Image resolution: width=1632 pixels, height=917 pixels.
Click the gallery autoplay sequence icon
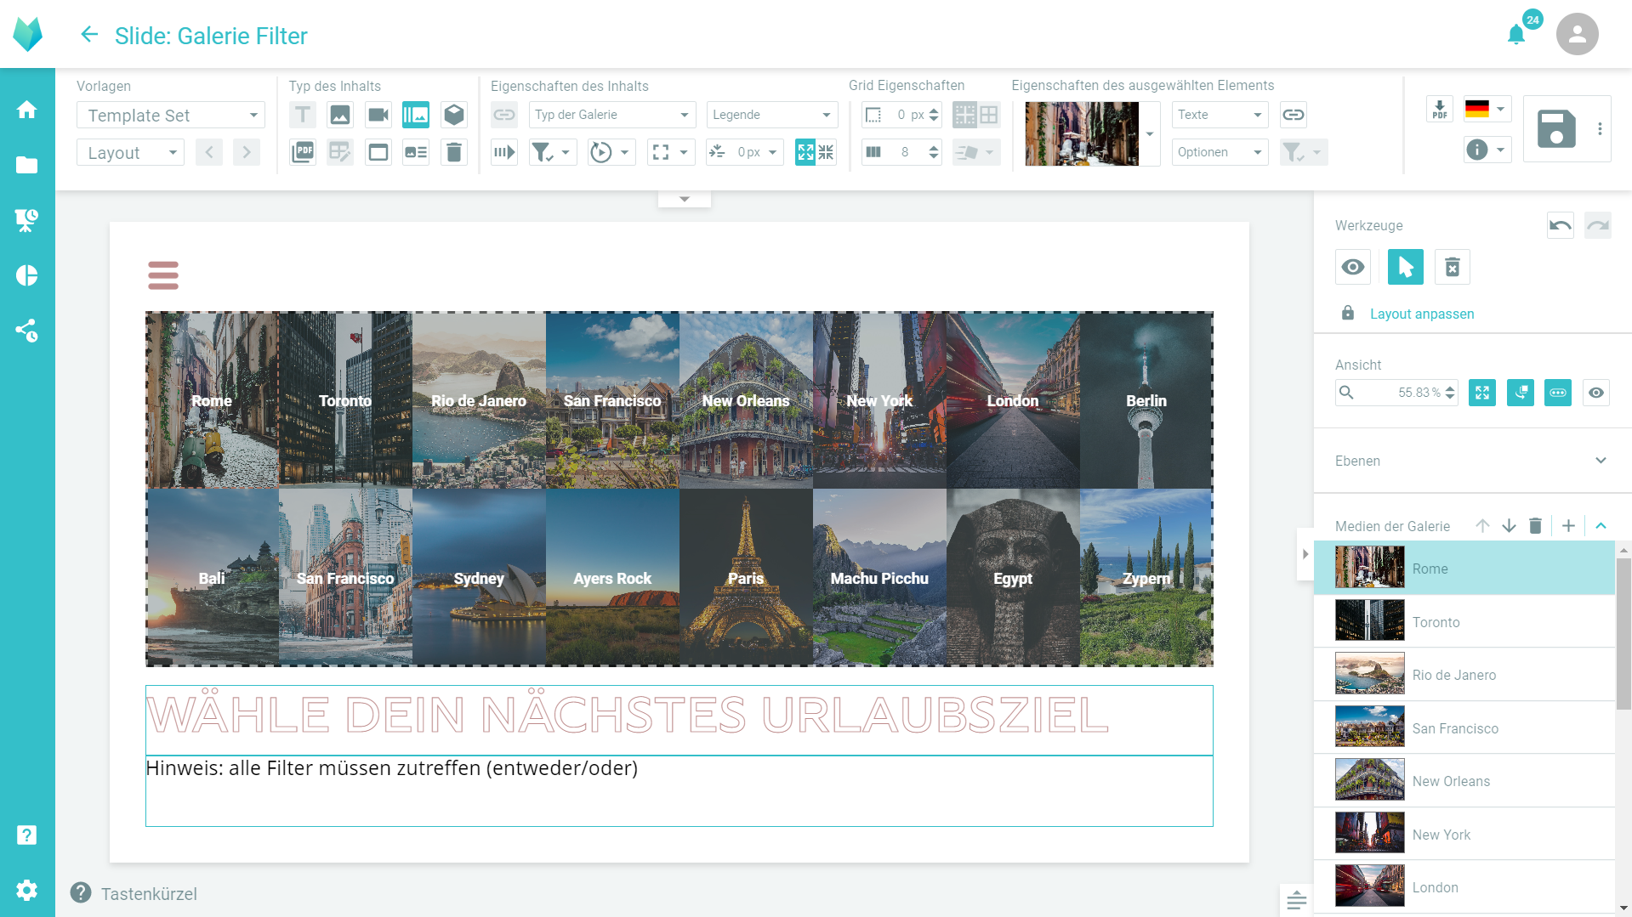pos(504,152)
